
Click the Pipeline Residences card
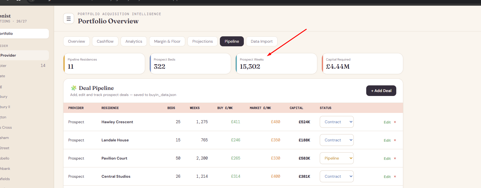tap(104, 64)
